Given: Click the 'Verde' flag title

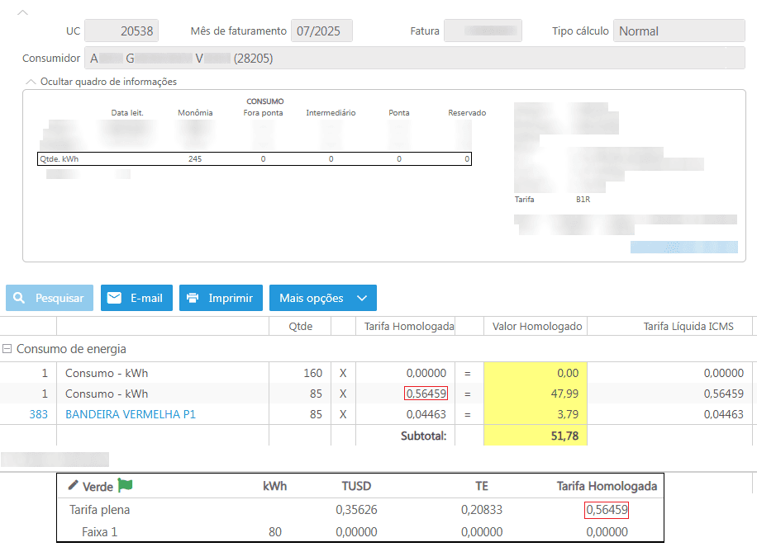Looking at the screenshot, I should click(x=98, y=487).
